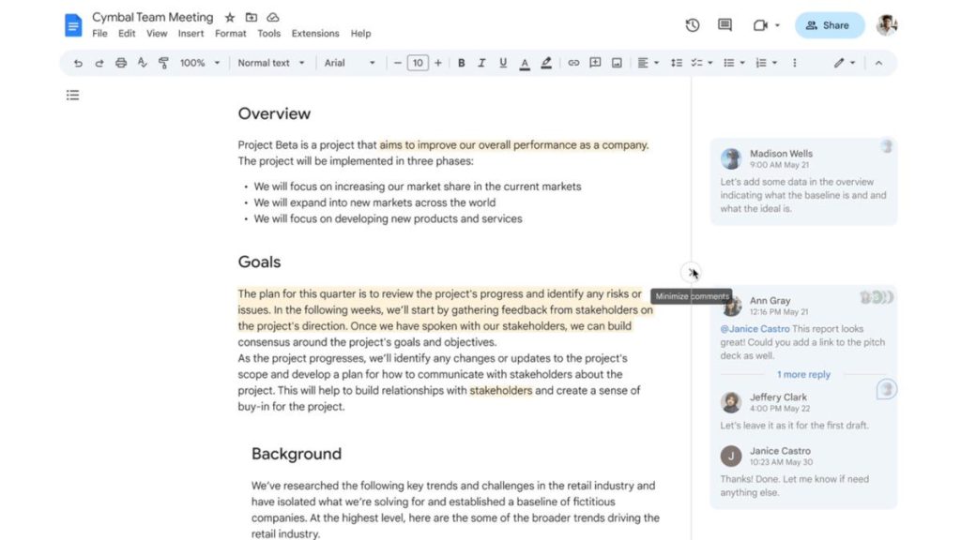Screen dimensions: 961x540
Task: Star the Cymbal Team Meeting document
Action: point(229,17)
